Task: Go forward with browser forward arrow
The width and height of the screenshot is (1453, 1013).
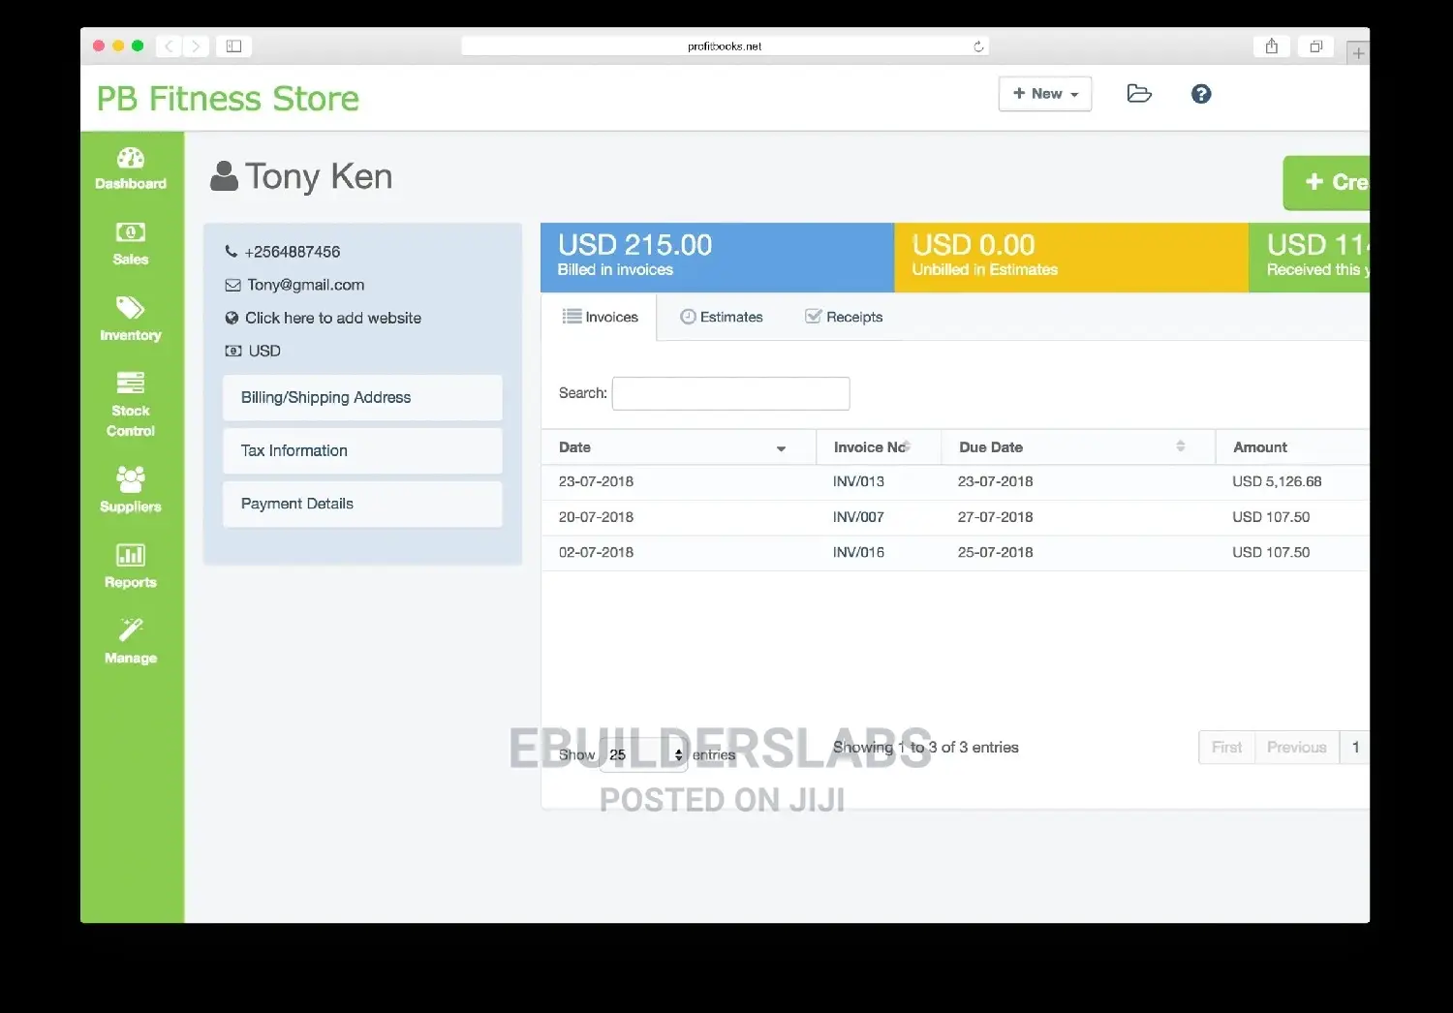Action: coord(195,46)
